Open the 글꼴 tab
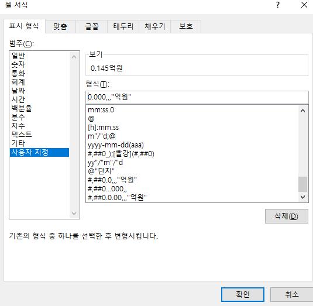313x306 pixels. pos(92,26)
